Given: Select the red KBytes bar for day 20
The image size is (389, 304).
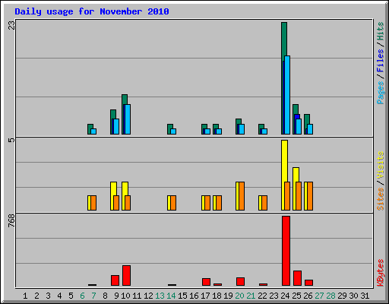Looking at the screenshot, I should (240, 281).
